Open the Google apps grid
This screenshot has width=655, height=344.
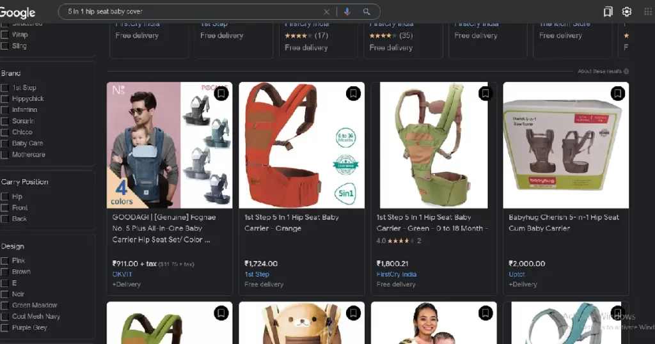pos(648,12)
